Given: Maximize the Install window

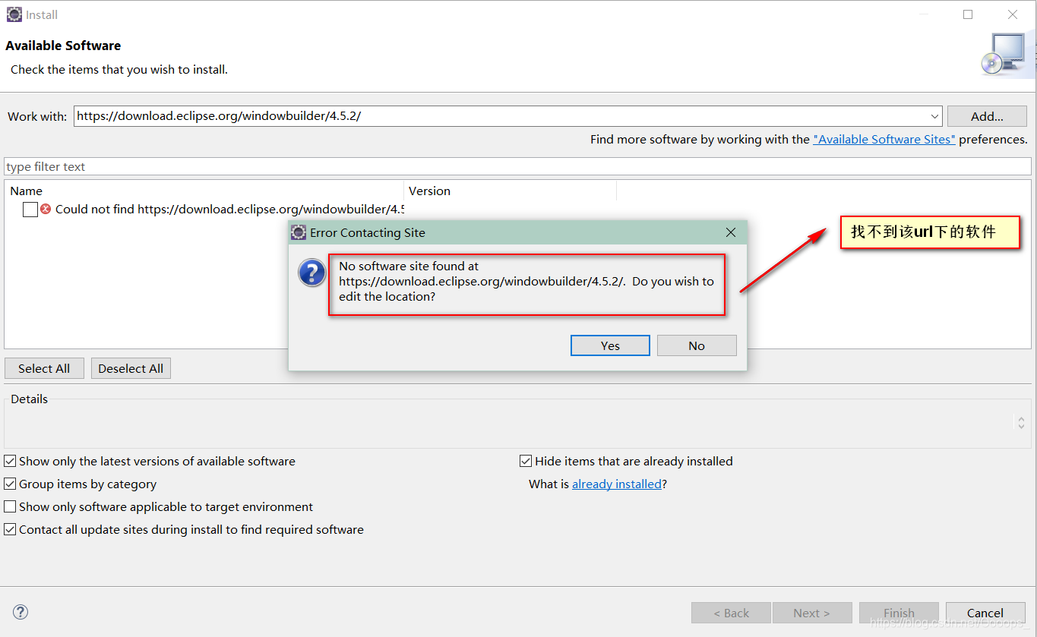Looking at the screenshot, I should point(968,14).
